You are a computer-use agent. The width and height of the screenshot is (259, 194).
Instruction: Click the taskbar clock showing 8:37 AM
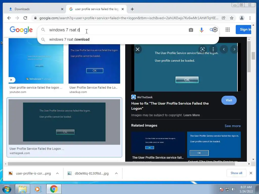tap(246, 189)
